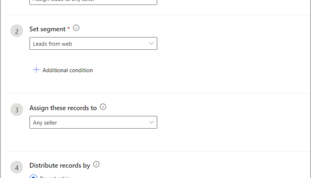Click the Leads from web selected value text
The image size is (311, 178).
[52, 44]
